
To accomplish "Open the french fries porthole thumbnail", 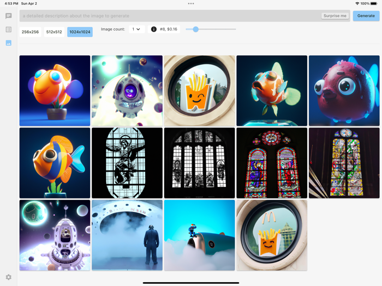I will (199, 90).
